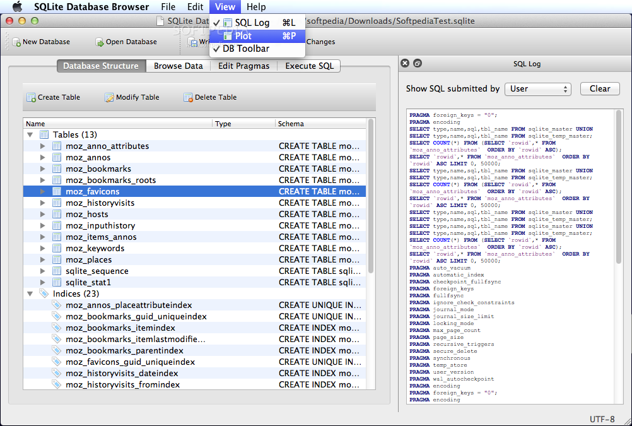This screenshot has width=632, height=426.
Task: Detach the SQL Log panel with float icon
Action: click(x=418, y=63)
